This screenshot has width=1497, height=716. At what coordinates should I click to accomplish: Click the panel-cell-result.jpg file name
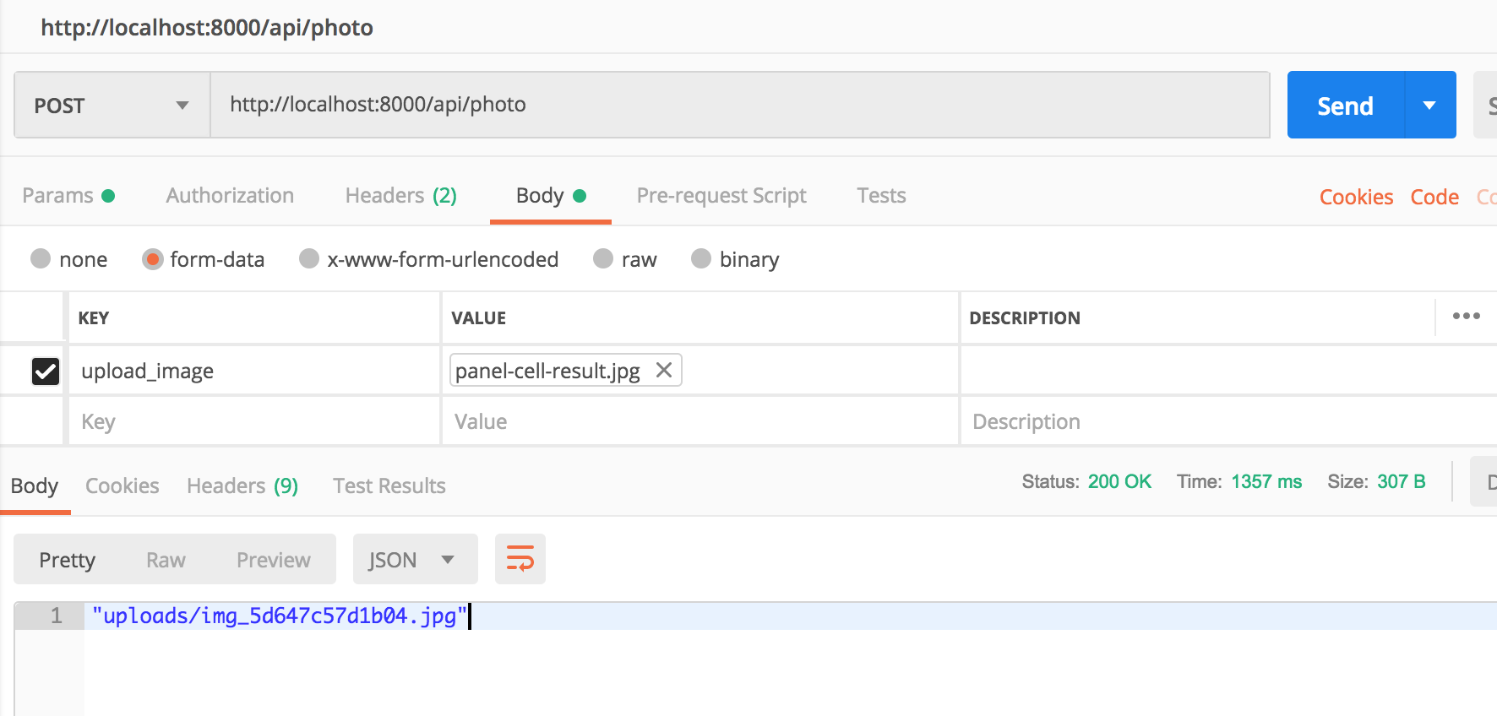[547, 371]
